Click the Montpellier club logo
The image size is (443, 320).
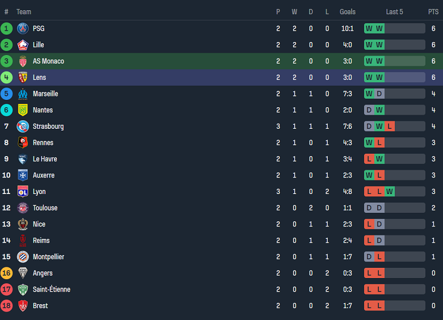click(x=23, y=257)
